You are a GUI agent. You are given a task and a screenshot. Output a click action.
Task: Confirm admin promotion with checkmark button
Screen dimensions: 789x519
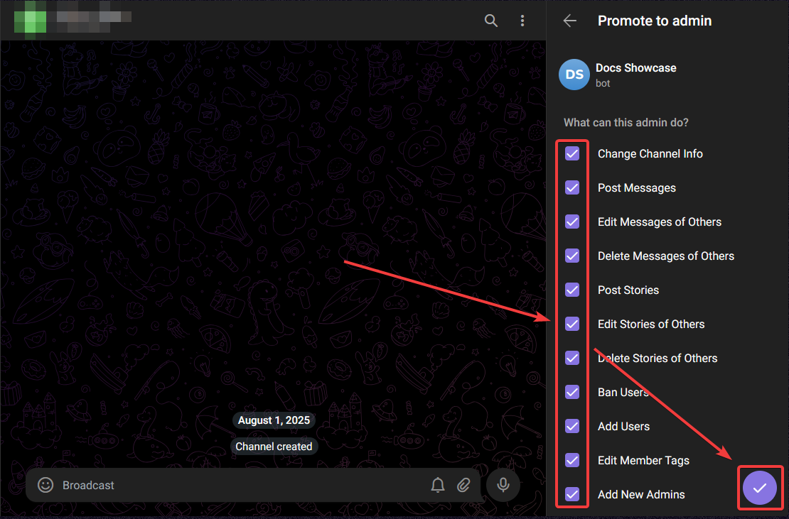760,488
